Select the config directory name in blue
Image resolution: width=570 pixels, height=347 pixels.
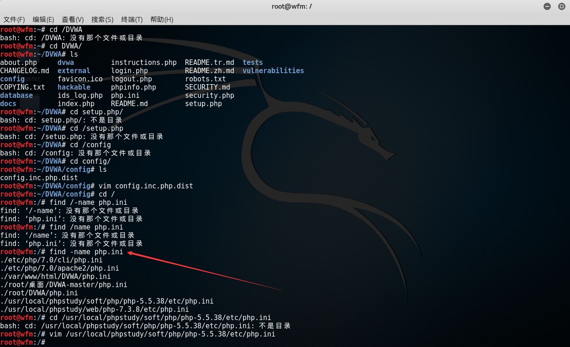click(x=12, y=79)
